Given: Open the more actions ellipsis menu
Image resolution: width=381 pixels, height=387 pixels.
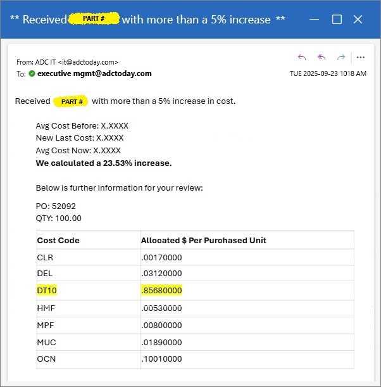Looking at the screenshot, I should tap(361, 57).
